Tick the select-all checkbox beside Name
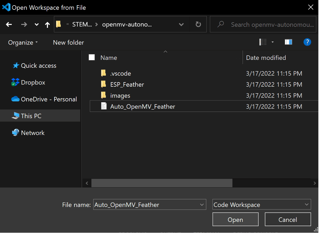 [92, 58]
